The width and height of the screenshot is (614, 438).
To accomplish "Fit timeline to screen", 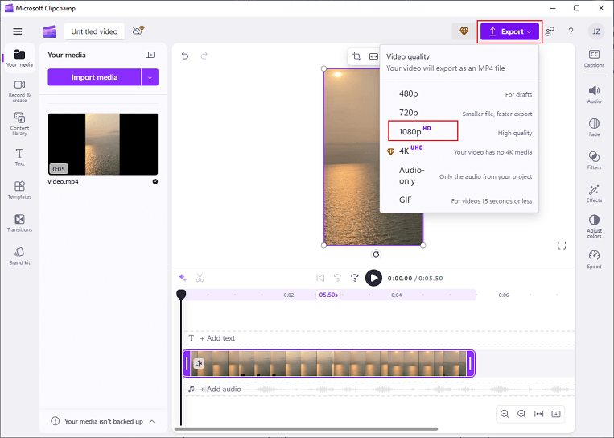I will coord(539,414).
